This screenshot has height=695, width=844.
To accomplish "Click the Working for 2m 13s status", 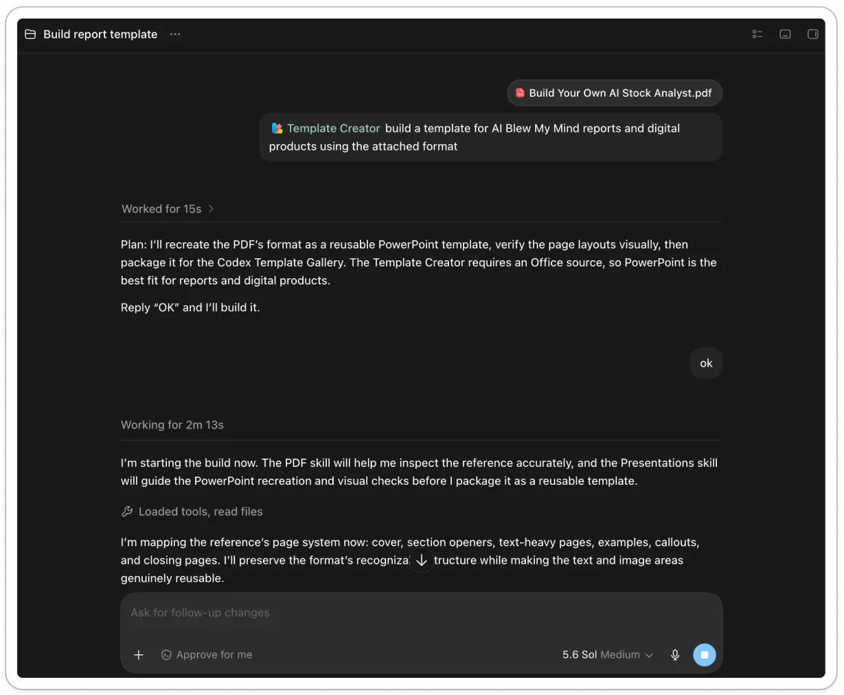I will pos(172,425).
